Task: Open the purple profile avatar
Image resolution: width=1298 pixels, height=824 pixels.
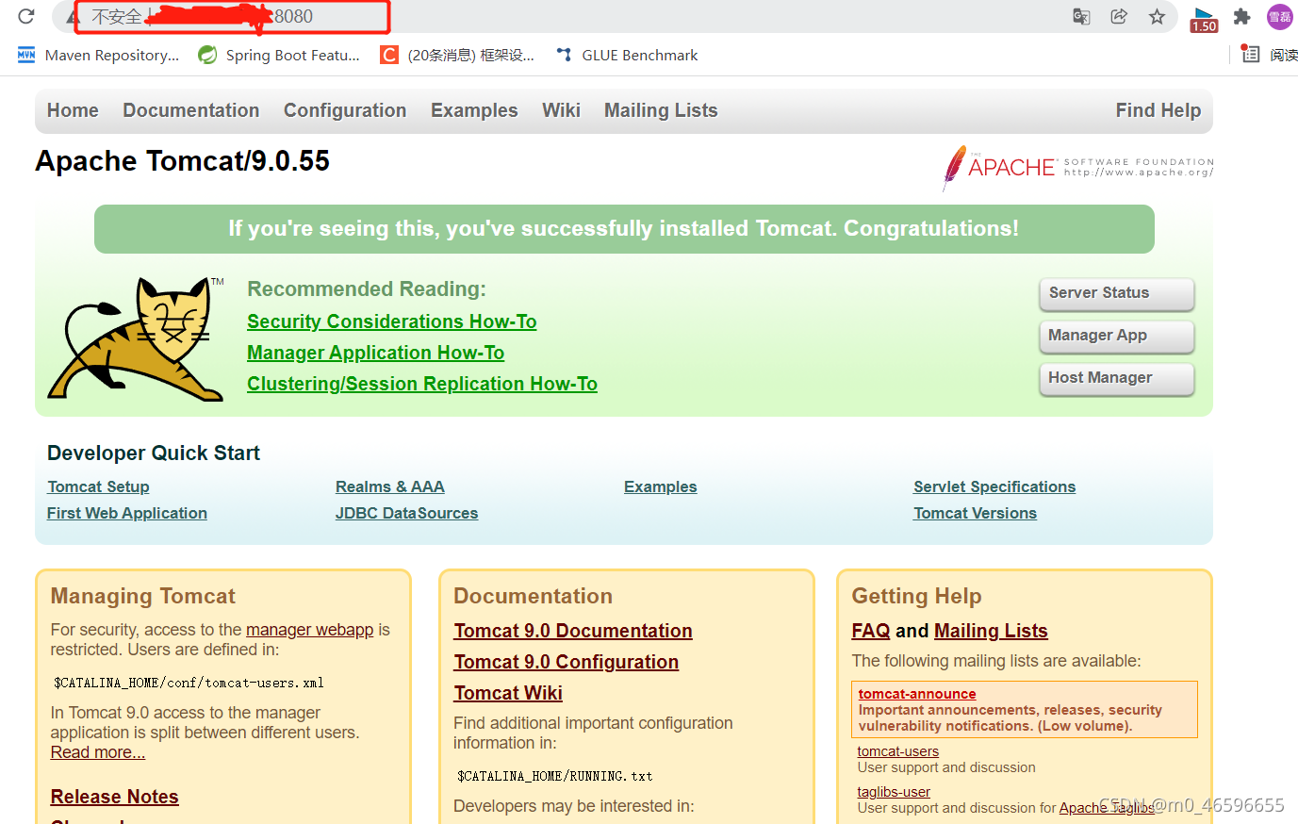Action: (1279, 16)
